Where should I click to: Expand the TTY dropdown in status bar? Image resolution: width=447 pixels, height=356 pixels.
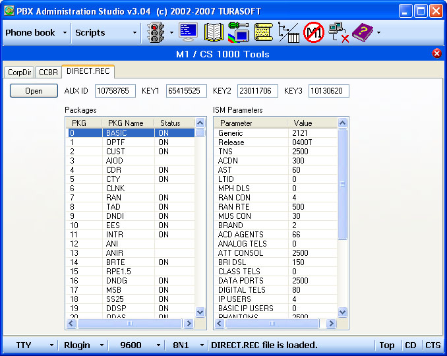point(51,345)
